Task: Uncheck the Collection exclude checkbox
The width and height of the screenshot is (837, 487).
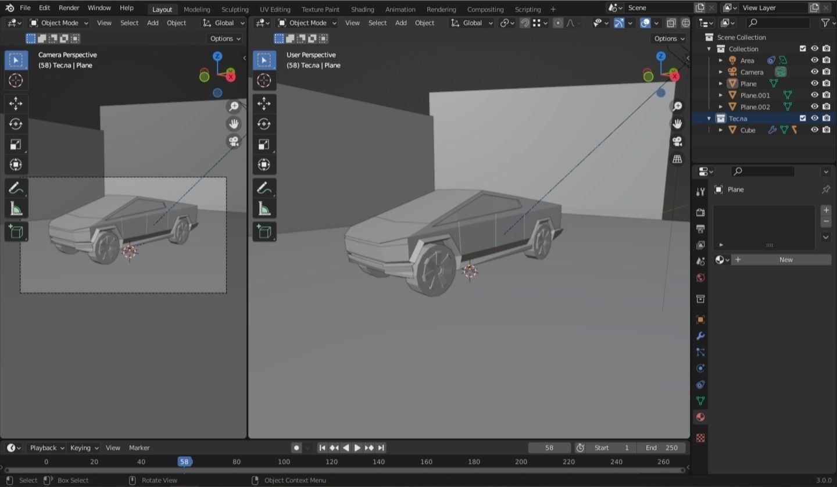Action: 803,49
